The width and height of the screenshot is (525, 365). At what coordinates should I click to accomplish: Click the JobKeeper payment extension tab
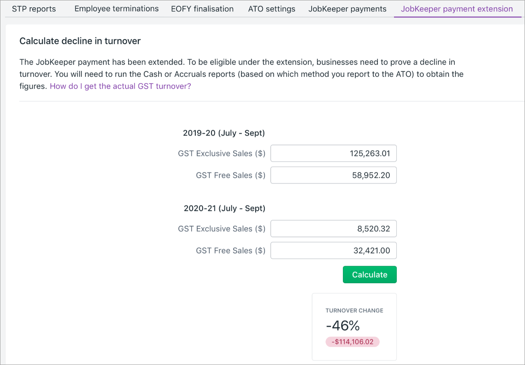(457, 9)
